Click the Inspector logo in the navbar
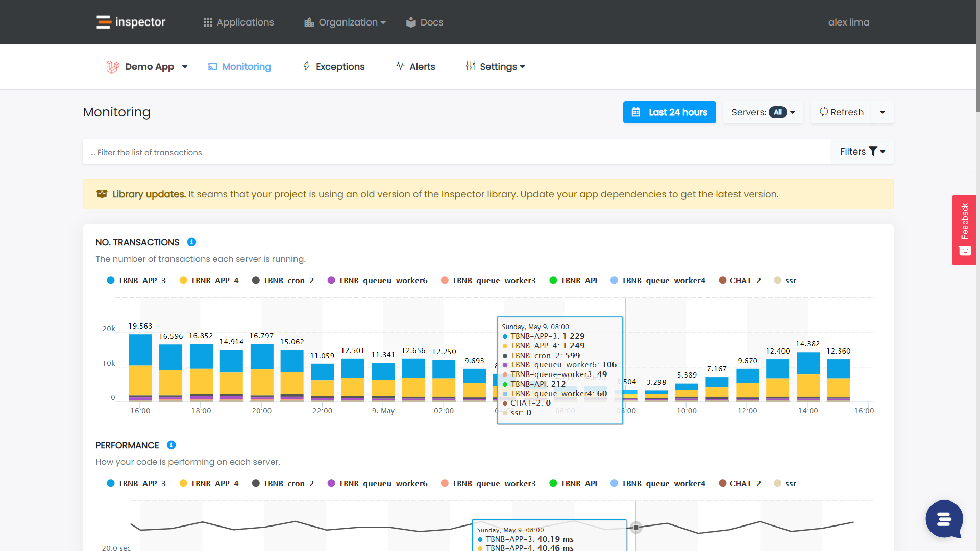Image resolution: width=980 pixels, height=551 pixels. point(130,22)
